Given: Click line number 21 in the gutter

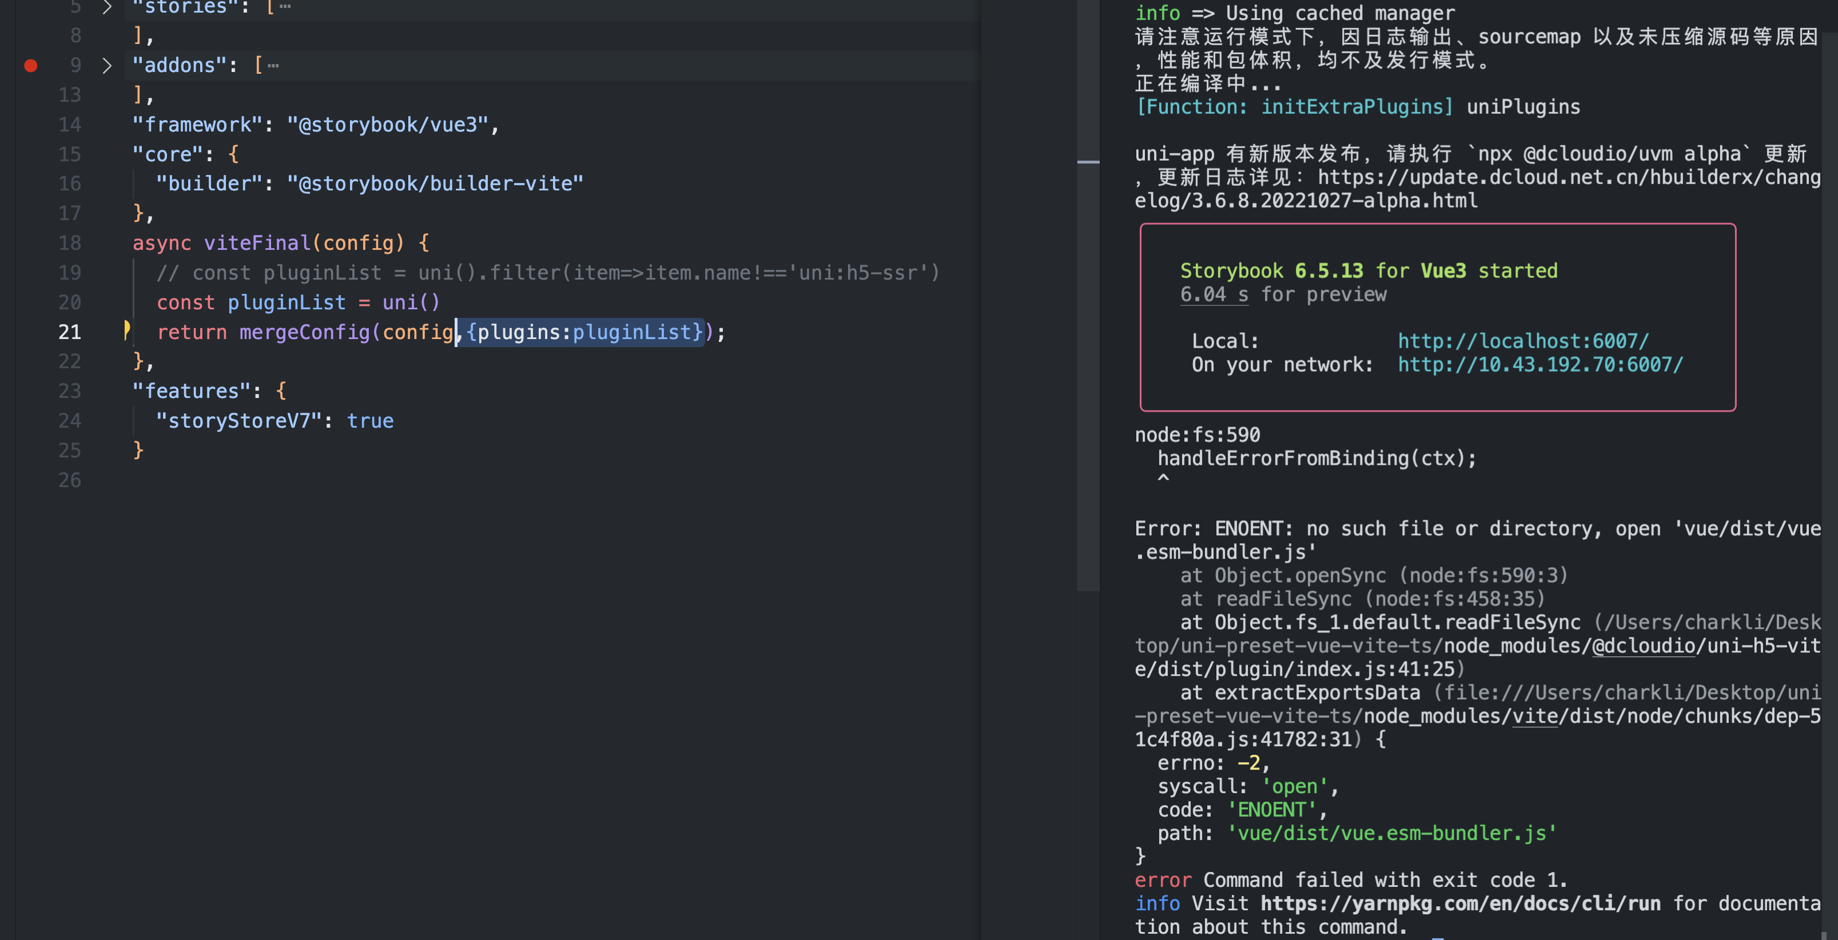Looking at the screenshot, I should point(69,332).
